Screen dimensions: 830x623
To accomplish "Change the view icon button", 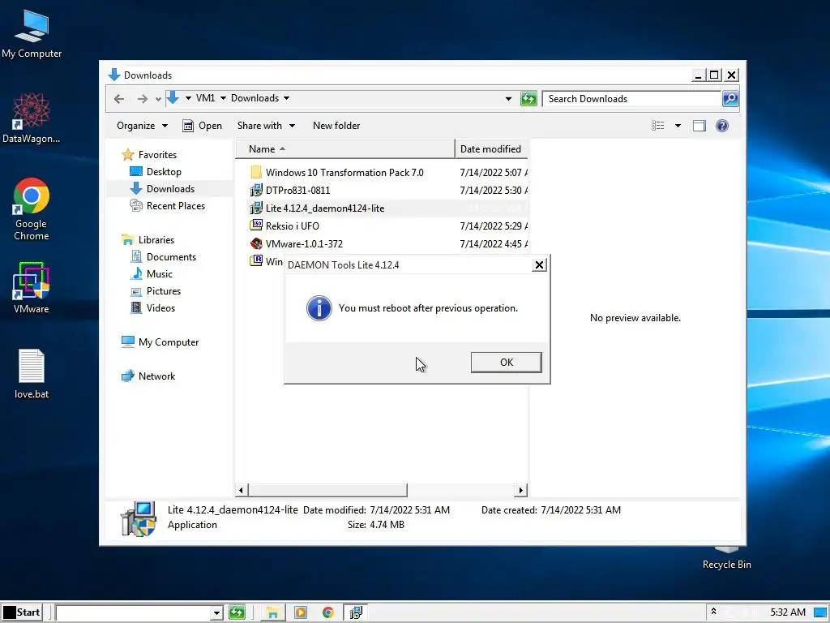I will click(658, 126).
